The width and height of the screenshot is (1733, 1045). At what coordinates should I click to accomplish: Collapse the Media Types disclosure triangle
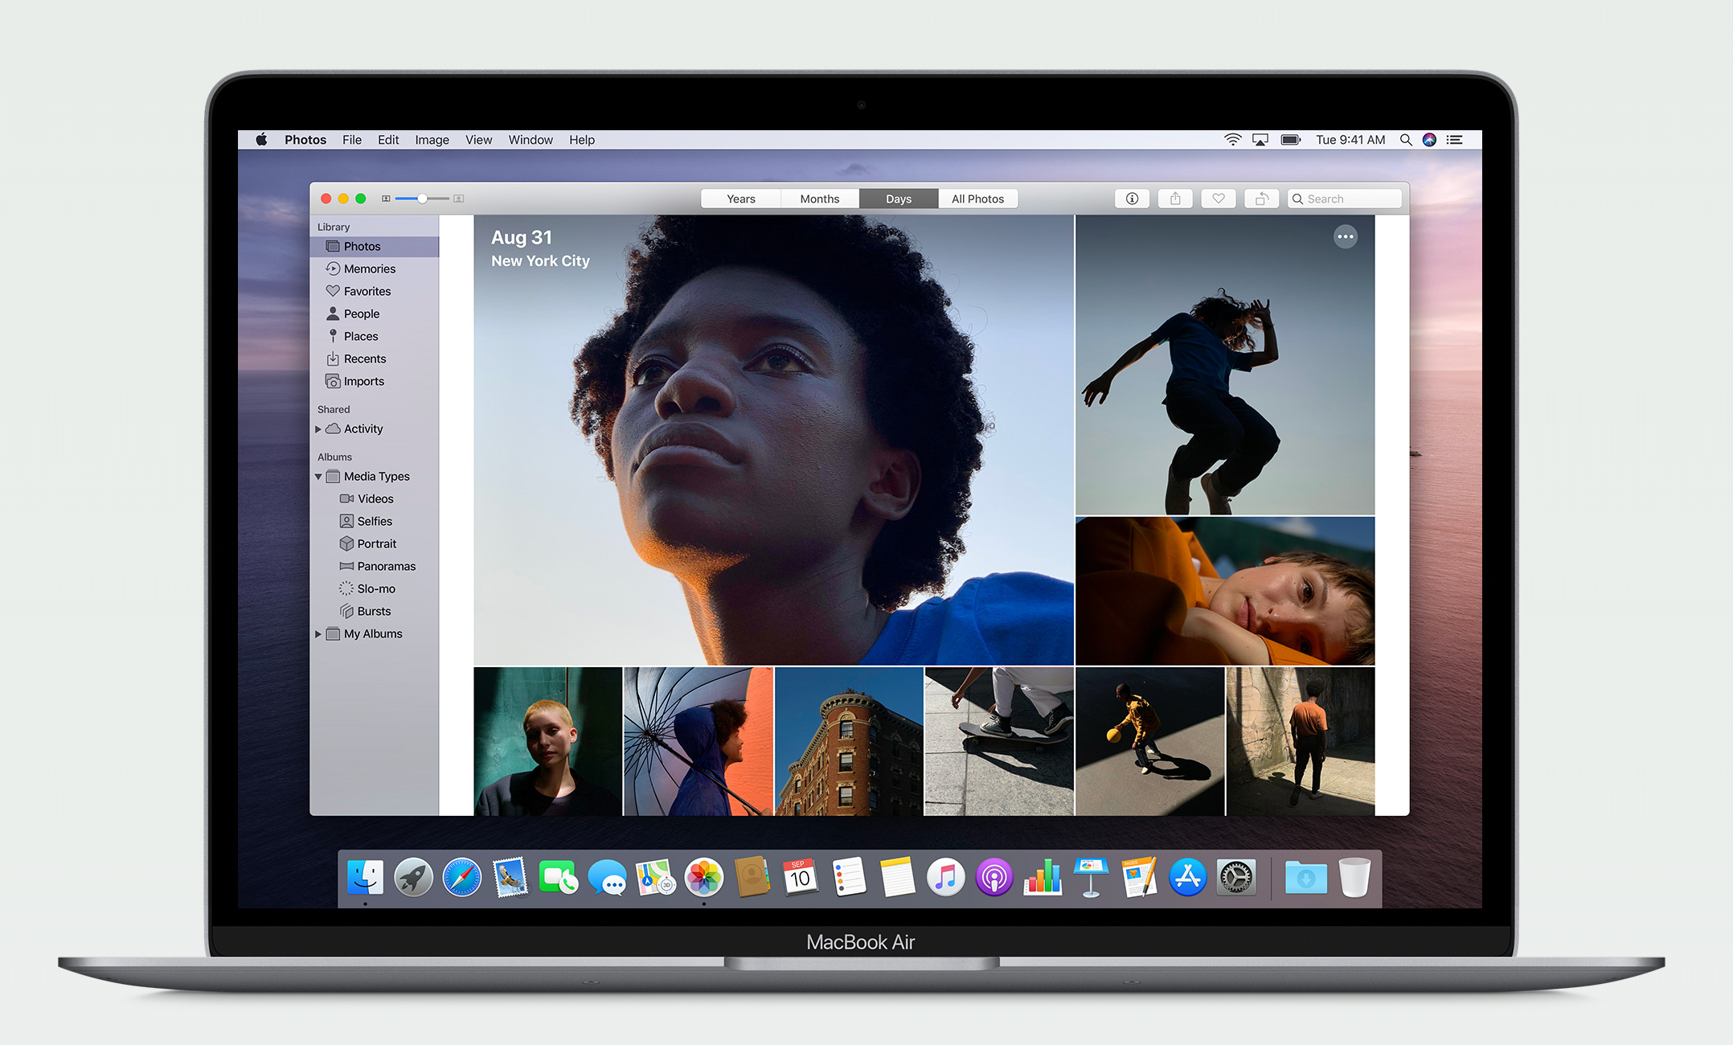[x=318, y=477]
